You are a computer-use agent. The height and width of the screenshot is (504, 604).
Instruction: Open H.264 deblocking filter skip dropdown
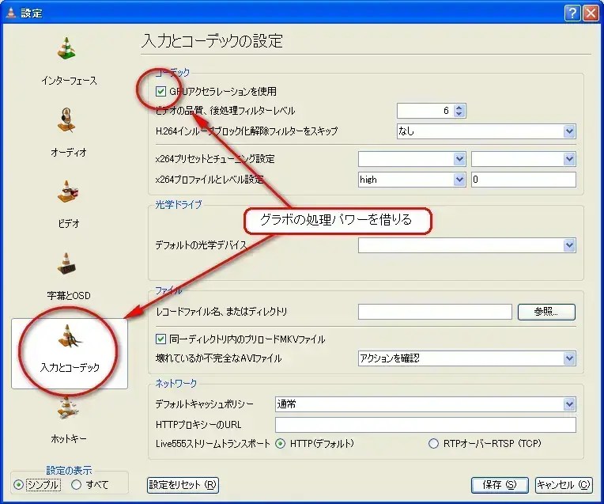[x=486, y=131]
